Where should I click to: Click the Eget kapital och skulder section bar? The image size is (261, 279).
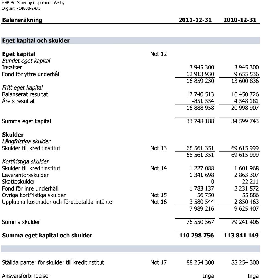click(x=130, y=40)
